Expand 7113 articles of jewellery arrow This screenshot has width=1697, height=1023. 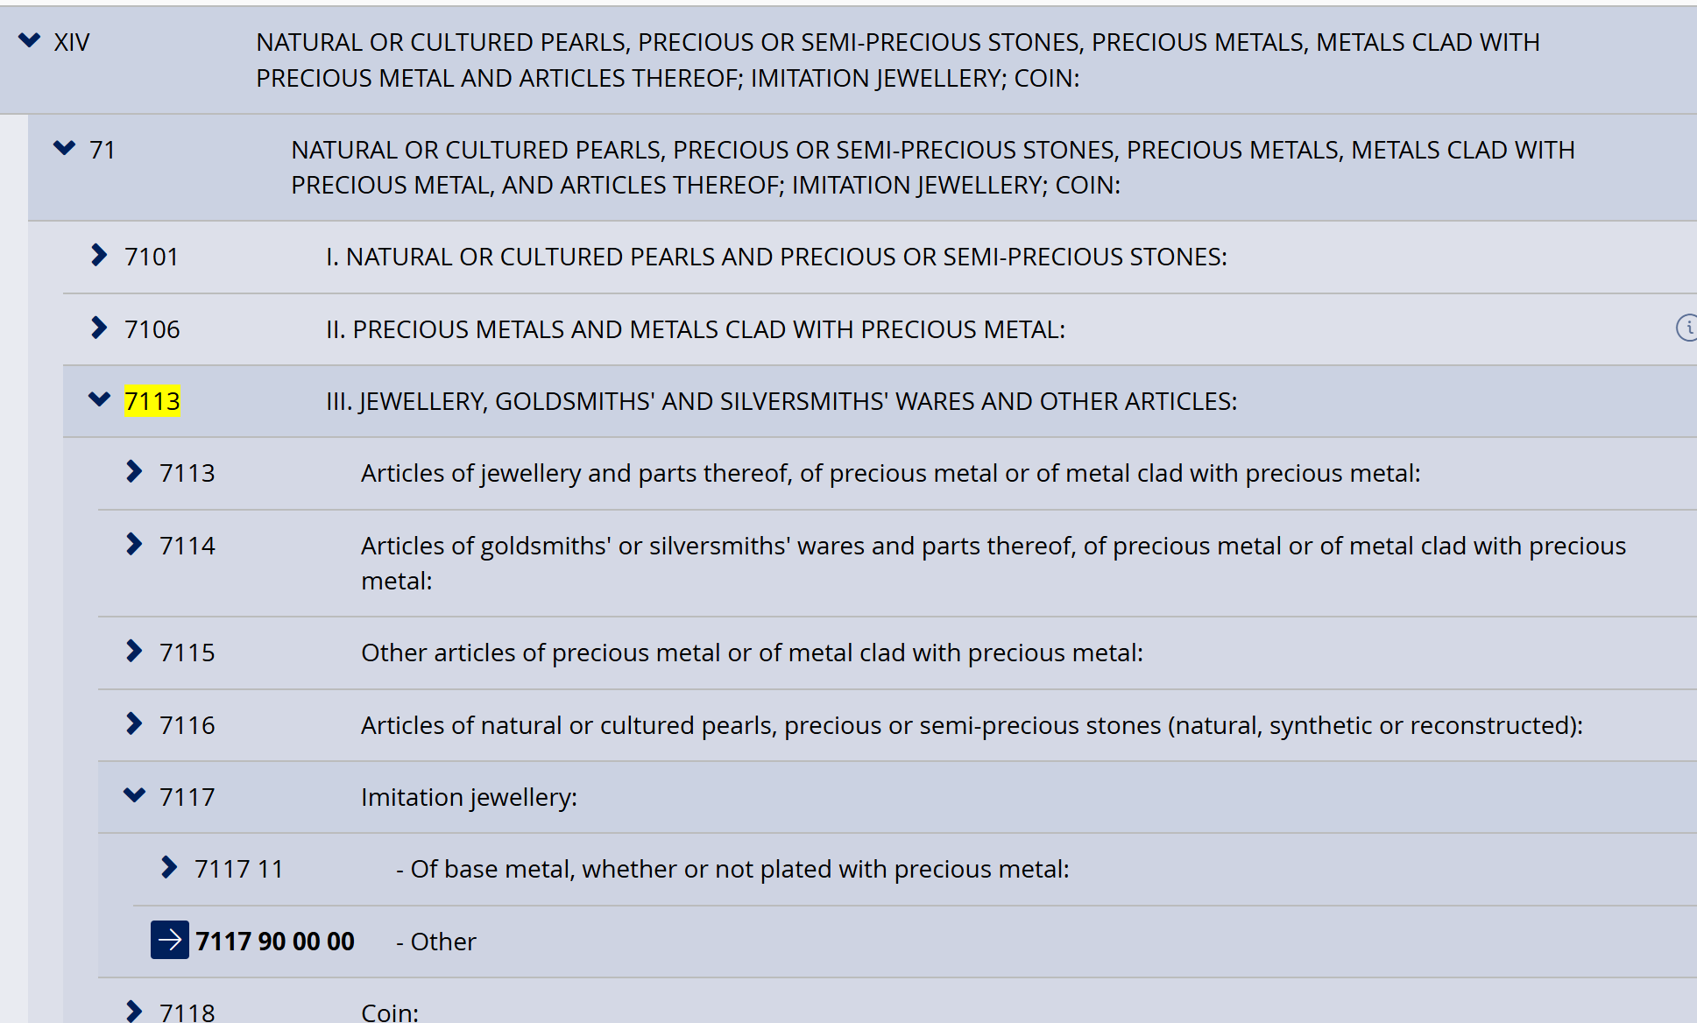coord(134,471)
